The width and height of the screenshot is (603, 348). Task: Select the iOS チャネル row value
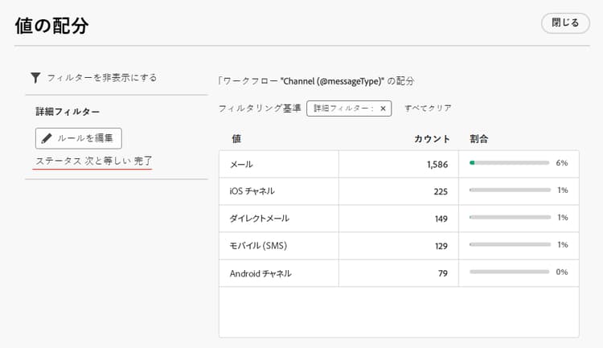pos(252,191)
